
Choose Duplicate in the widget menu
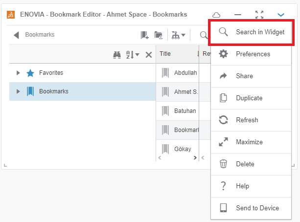point(249,98)
